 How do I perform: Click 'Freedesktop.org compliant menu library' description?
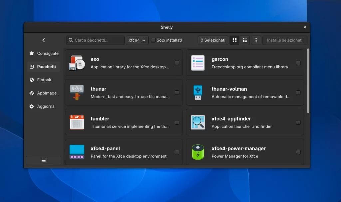250,67
